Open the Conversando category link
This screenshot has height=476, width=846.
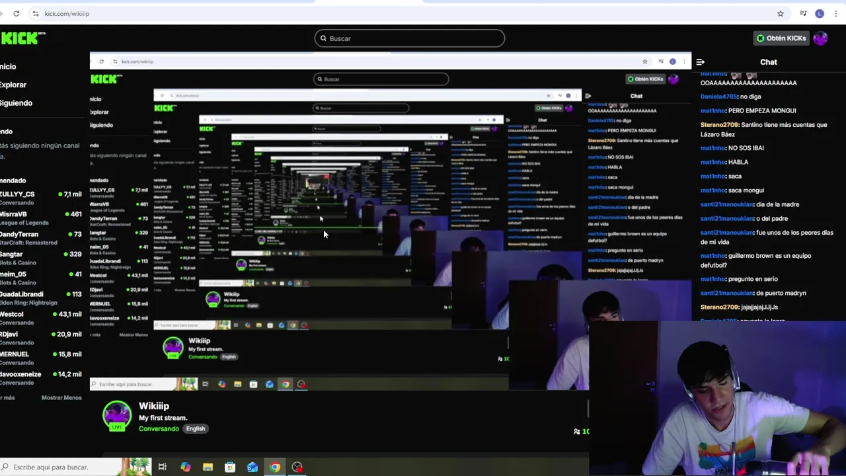click(x=159, y=429)
